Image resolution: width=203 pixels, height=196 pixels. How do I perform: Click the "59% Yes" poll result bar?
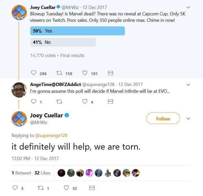point(77,31)
